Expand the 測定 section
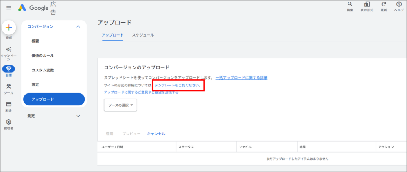 click(78, 116)
